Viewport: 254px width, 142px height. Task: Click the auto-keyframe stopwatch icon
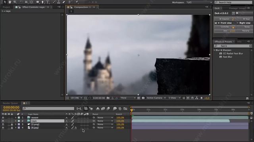pos(120,109)
